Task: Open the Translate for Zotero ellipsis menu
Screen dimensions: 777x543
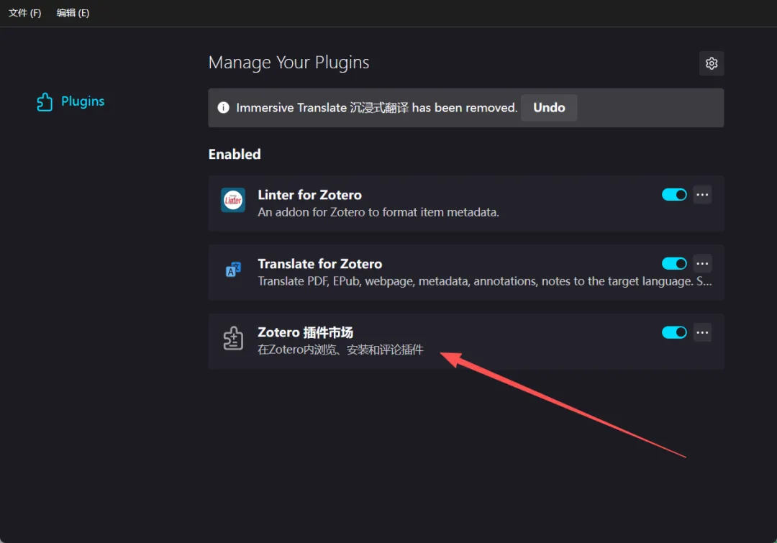Action: coord(702,263)
